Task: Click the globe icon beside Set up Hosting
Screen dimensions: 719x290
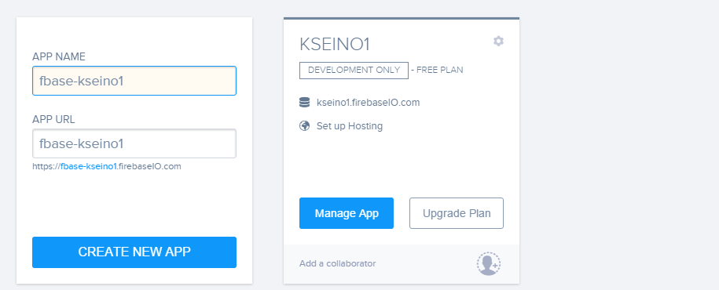Action: click(304, 125)
